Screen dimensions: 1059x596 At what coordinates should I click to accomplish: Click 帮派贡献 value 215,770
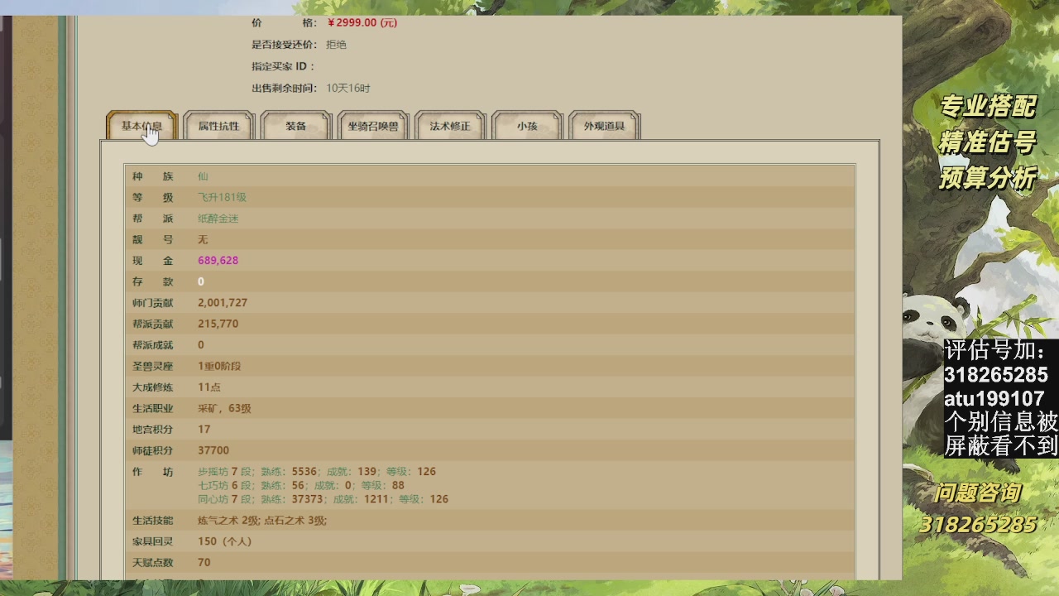point(218,324)
